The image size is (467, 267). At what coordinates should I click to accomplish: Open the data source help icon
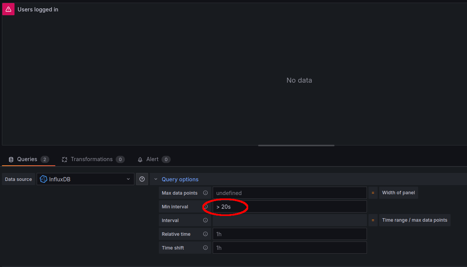click(142, 179)
